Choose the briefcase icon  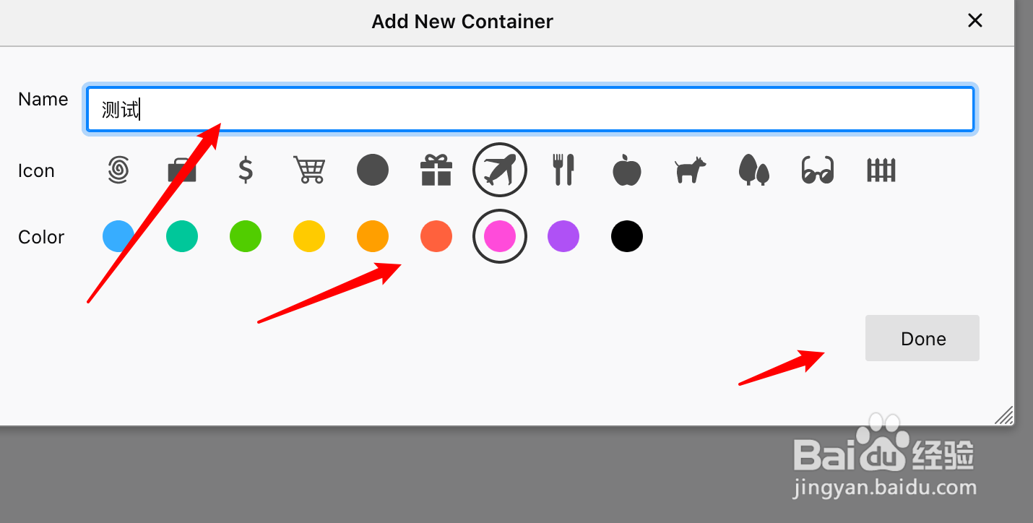coord(182,170)
